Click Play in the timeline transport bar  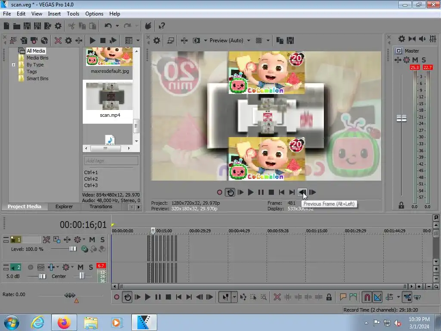point(147,297)
